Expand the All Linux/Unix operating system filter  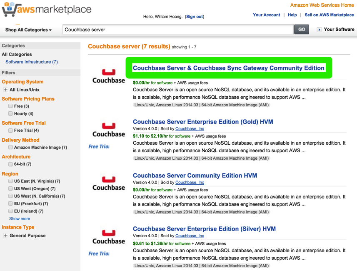[x=5, y=90]
